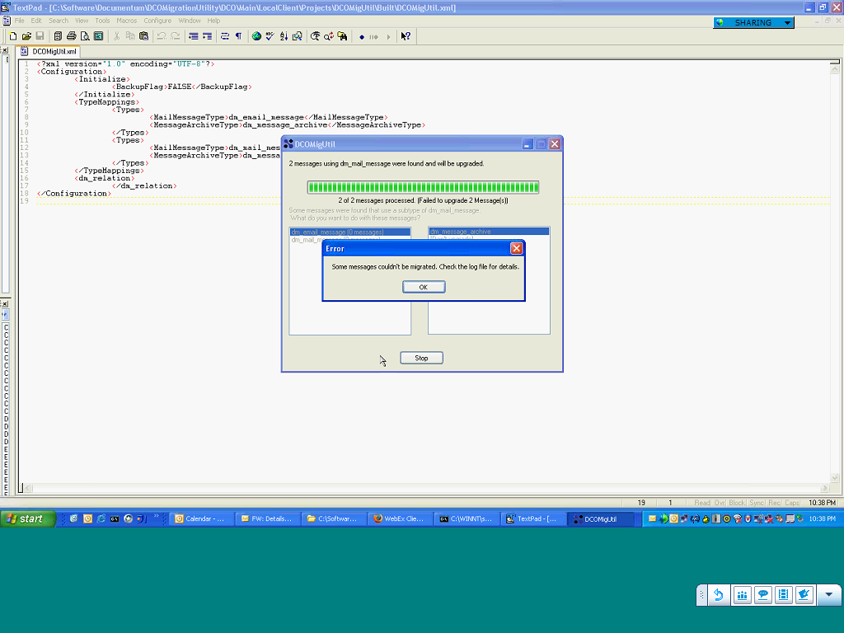Click the green migration progress bar
The height and width of the screenshot is (633, 844).
[x=423, y=187]
